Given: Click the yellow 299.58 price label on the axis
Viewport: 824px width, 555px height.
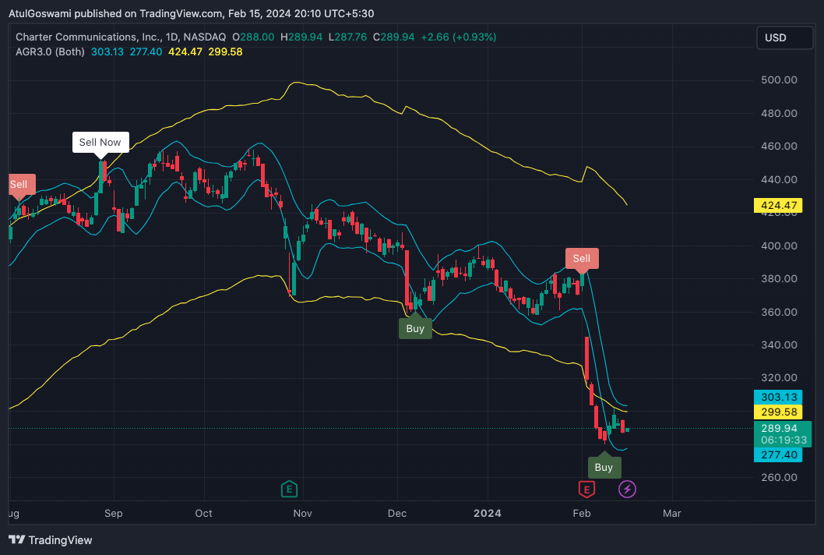Looking at the screenshot, I should point(778,412).
